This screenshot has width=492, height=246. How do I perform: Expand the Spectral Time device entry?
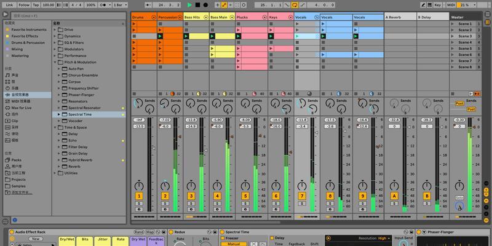58,114
